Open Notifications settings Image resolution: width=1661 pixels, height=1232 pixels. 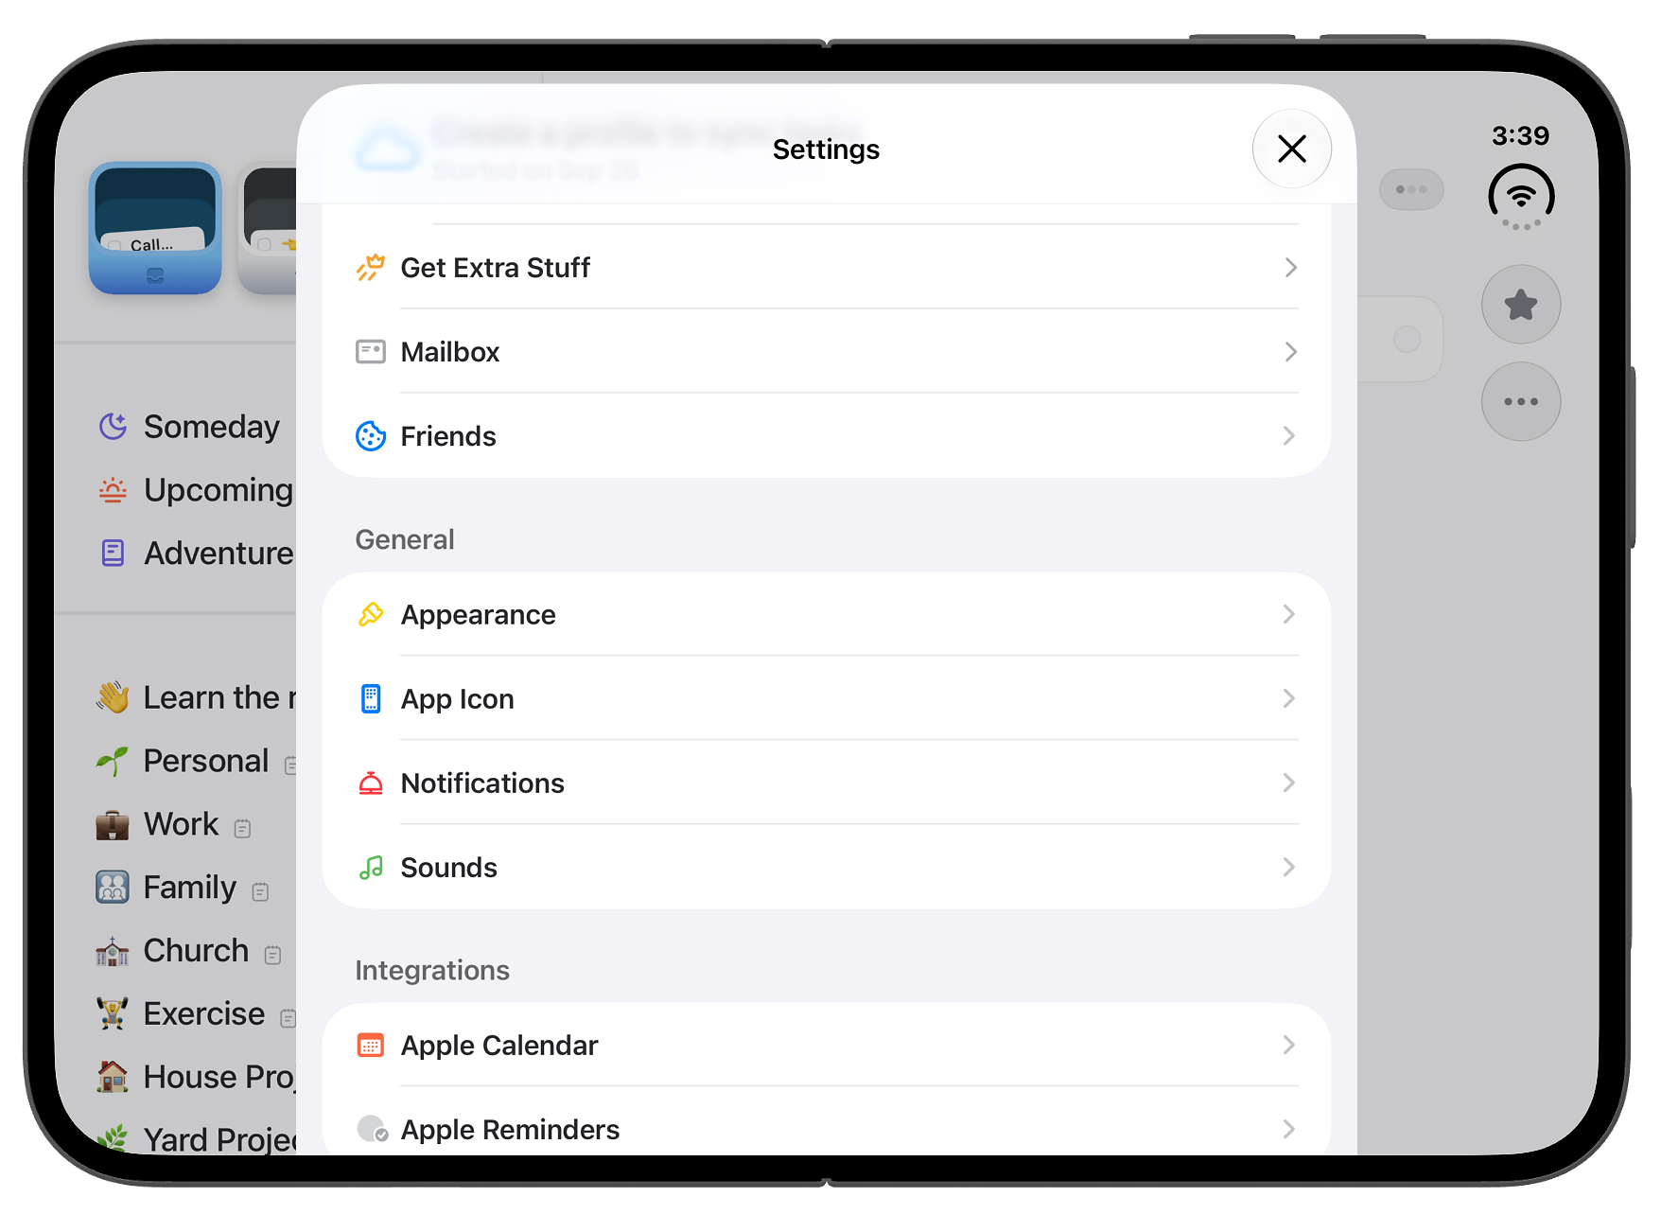tap(826, 783)
